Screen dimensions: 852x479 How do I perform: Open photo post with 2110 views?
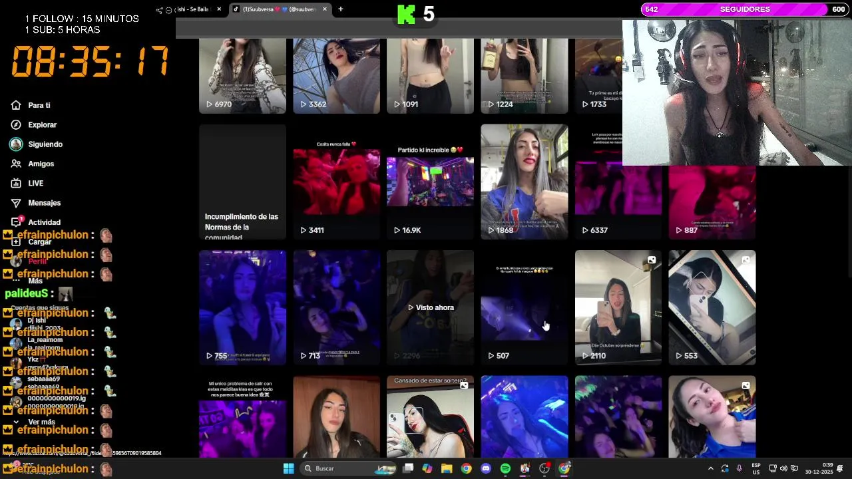pyautogui.click(x=618, y=307)
